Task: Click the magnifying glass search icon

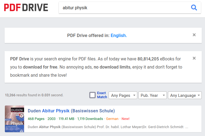Action: tap(194, 8)
